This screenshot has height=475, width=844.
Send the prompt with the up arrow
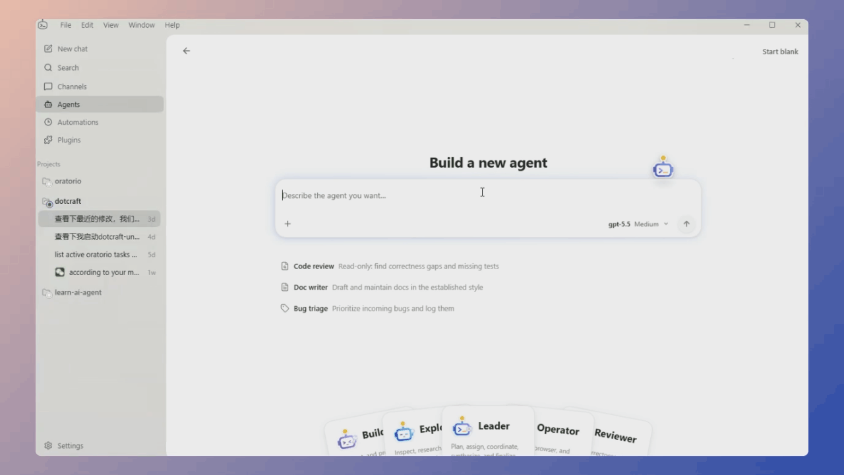tap(686, 224)
